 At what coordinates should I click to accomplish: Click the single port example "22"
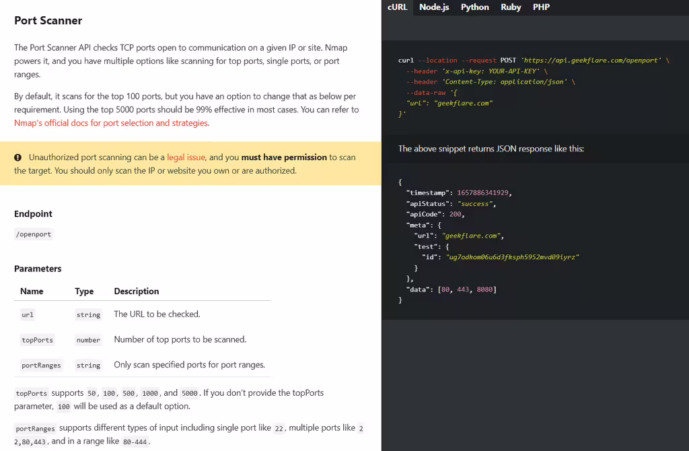(279, 429)
